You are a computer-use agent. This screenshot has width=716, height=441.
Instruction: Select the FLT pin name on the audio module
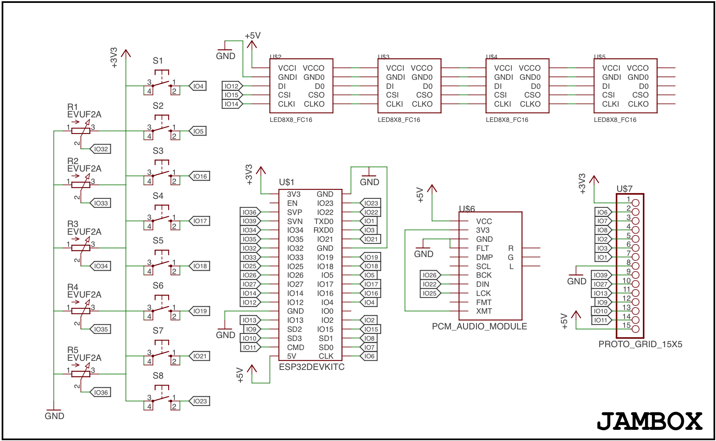point(482,248)
